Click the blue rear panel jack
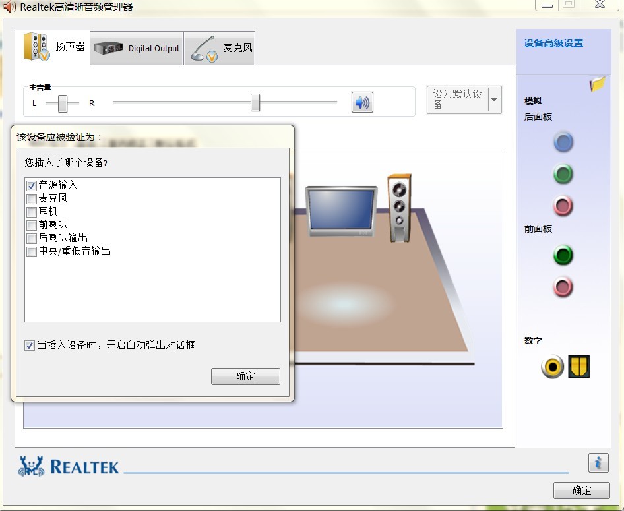 pyautogui.click(x=563, y=142)
